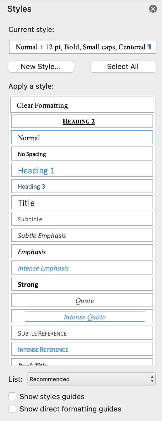Select the Normal style
This screenshot has height=421, width=162.
pos(82,138)
